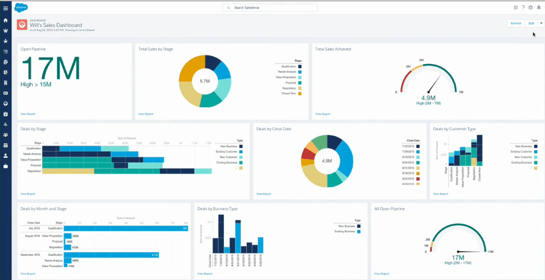Open View Report in Total Sales by Stage
This screenshot has width=545, height=280.
pos(146,114)
